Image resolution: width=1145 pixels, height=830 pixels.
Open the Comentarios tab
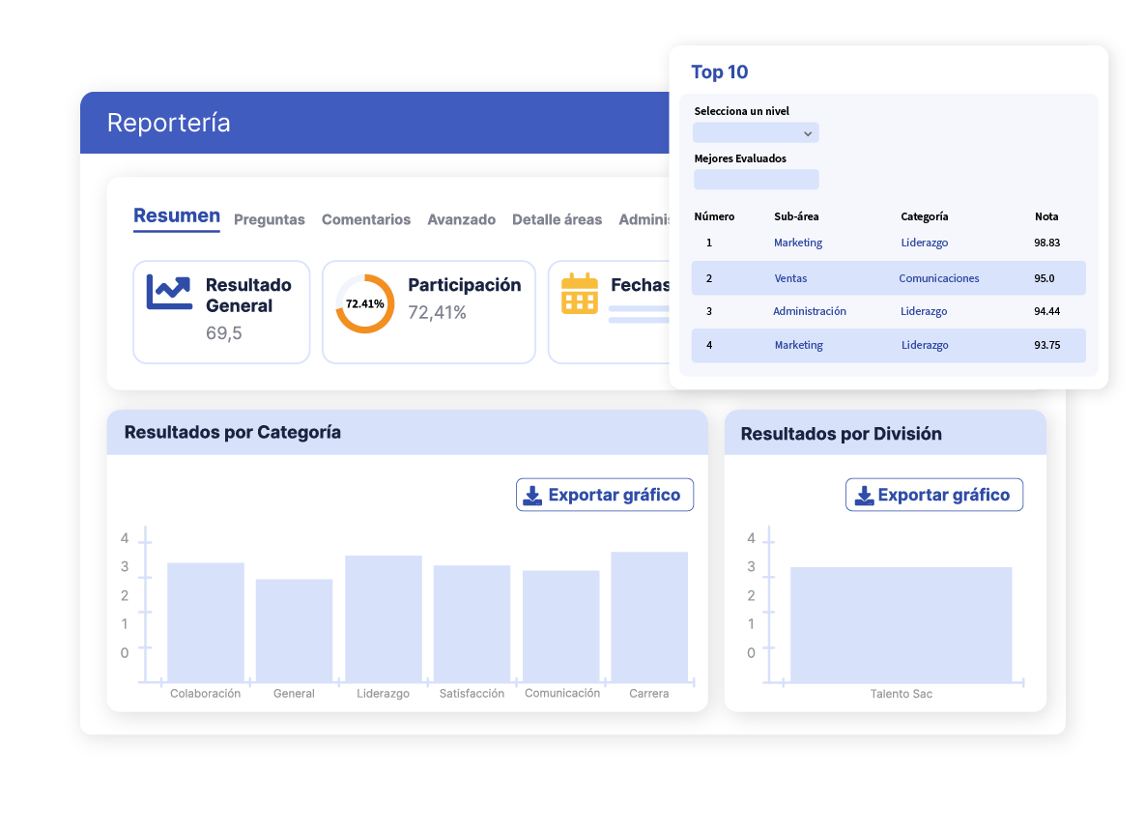(x=366, y=219)
